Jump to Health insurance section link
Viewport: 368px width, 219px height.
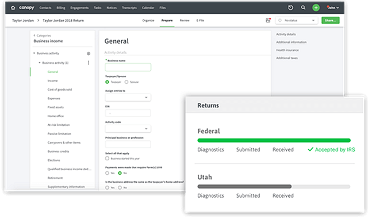point(287,50)
